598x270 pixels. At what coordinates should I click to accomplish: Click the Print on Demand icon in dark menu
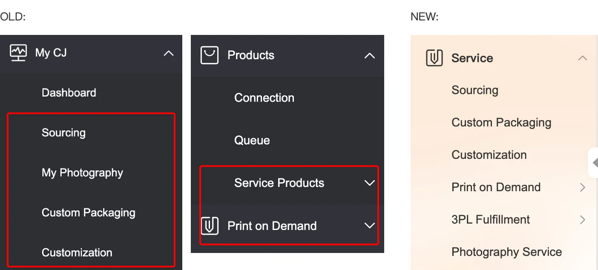click(x=209, y=226)
